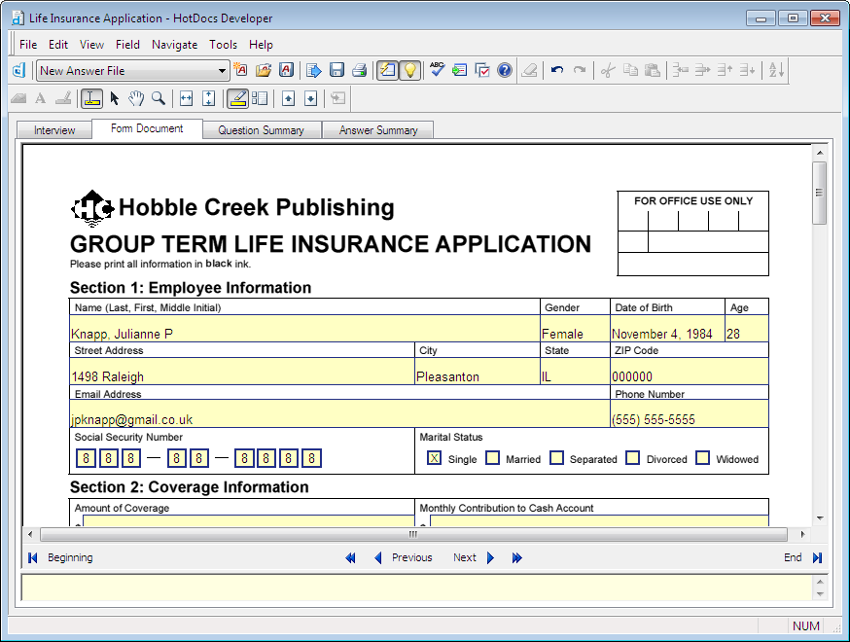Toggle the lightbulb highlight fields icon
The height and width of the screenshot is (642, 850).
pos(410,70)
